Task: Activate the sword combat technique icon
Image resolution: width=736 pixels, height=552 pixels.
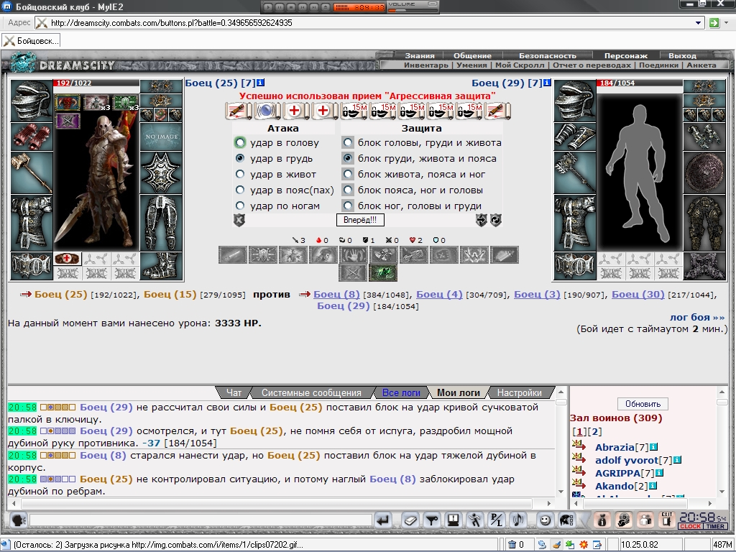Action: pos(233,255)
